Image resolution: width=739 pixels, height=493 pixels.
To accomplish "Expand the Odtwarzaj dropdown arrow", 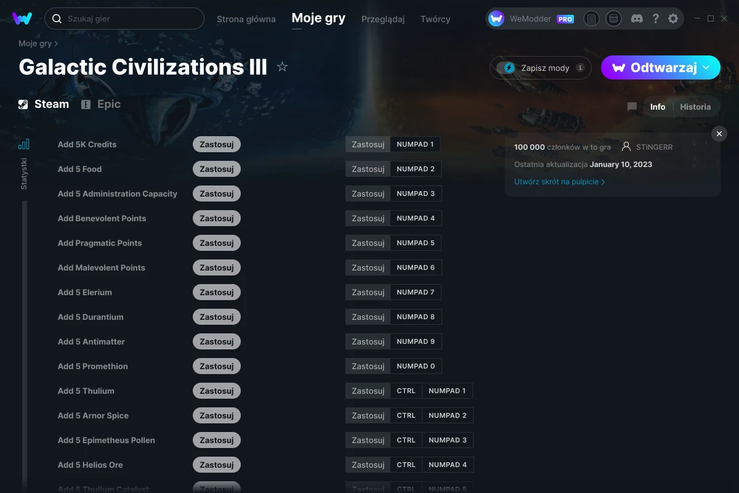I will pos(706,67).
